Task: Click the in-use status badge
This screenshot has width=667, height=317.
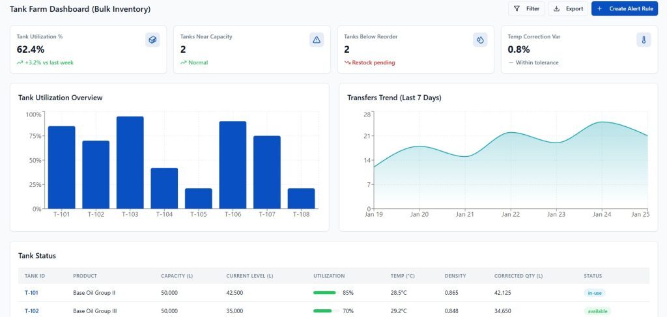Action: [x=595, y=293]
